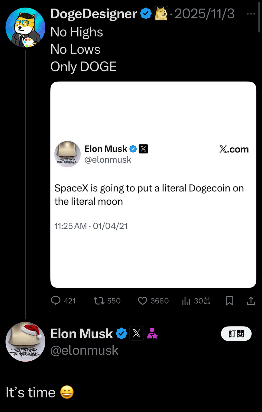The width and height of the screenshot is (262, 412).
Task: View post analytics via the bar chart icon
Action: click(x=186, y=301)
